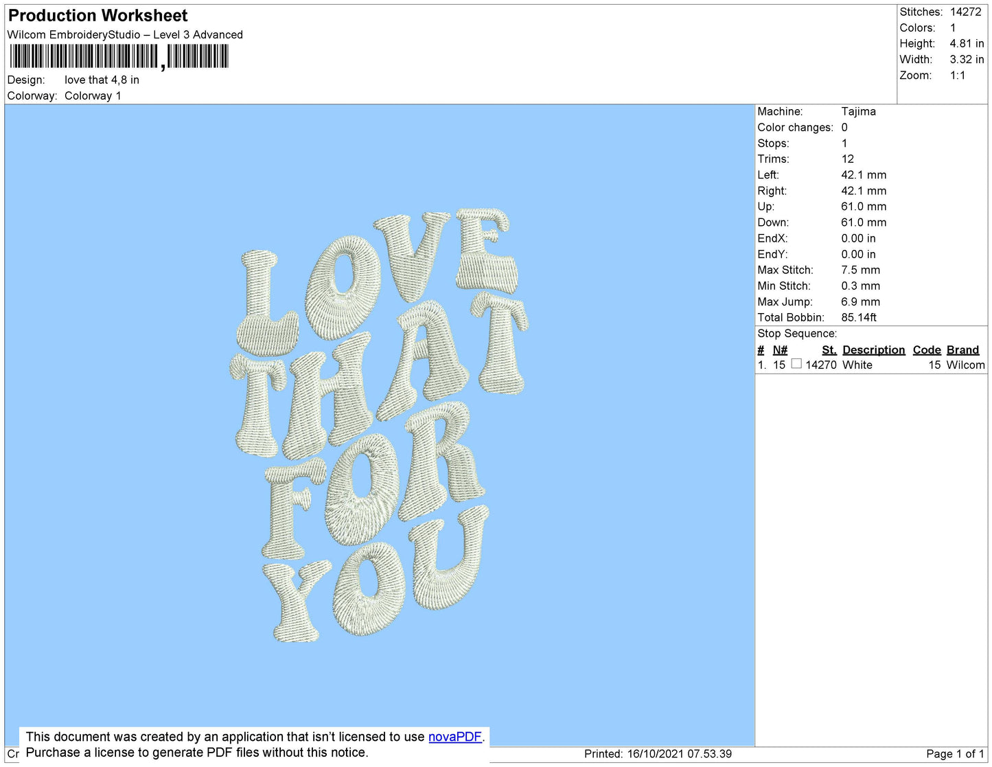Select the 'Production Worksheet' heading
Viewport: 992px width, 767px height.
click(x=97, y=16)
